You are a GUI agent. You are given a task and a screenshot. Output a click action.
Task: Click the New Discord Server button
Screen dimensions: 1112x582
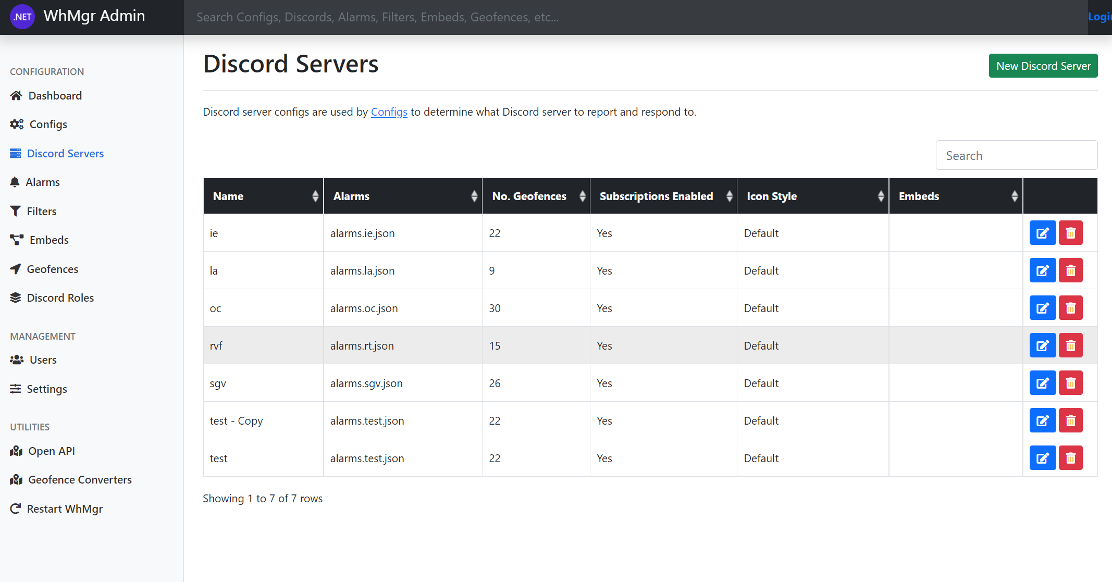(1043, 66)
